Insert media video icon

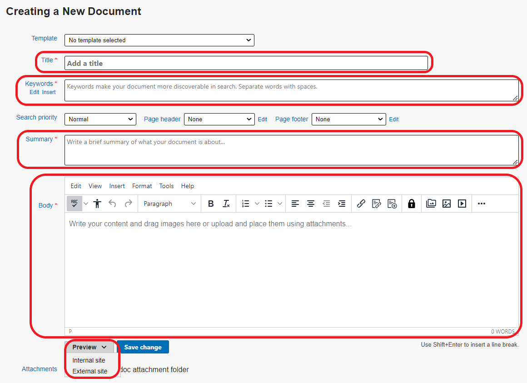point(462,204)
